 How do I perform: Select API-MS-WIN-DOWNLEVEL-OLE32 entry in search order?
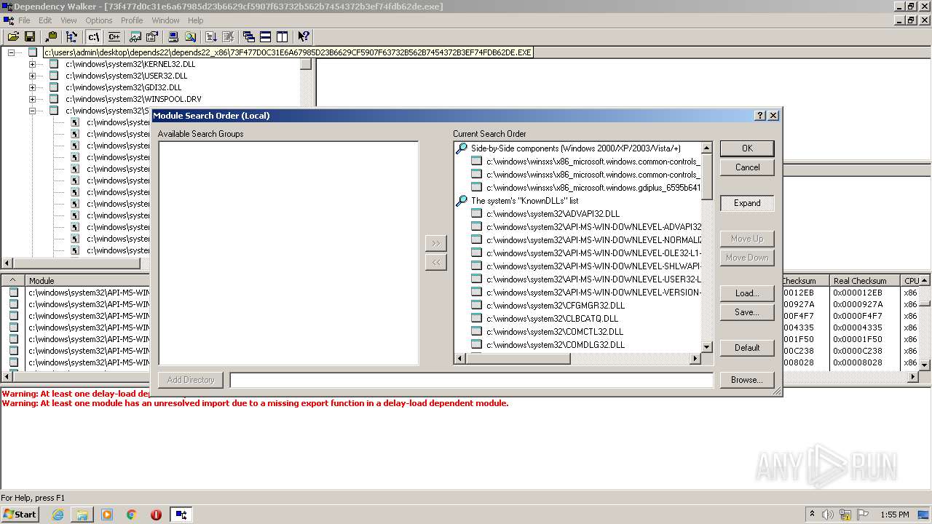tap(593, 253)
